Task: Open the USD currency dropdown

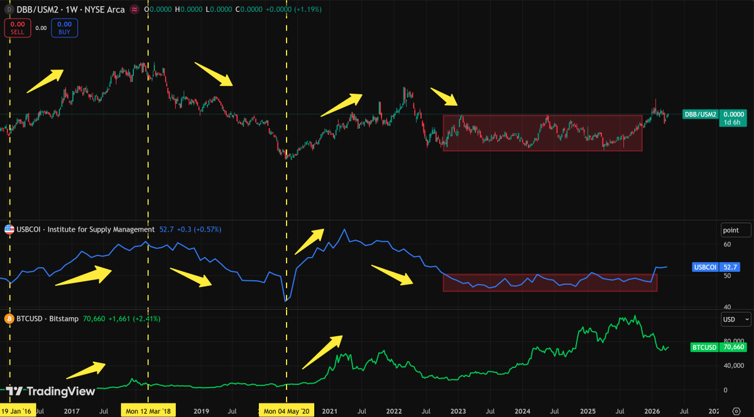Action: tap(736, 320)
